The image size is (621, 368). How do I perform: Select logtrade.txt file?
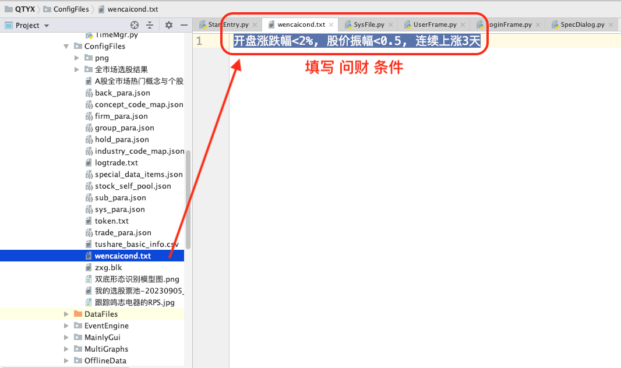pyautogui.click(x=117, y=162)
